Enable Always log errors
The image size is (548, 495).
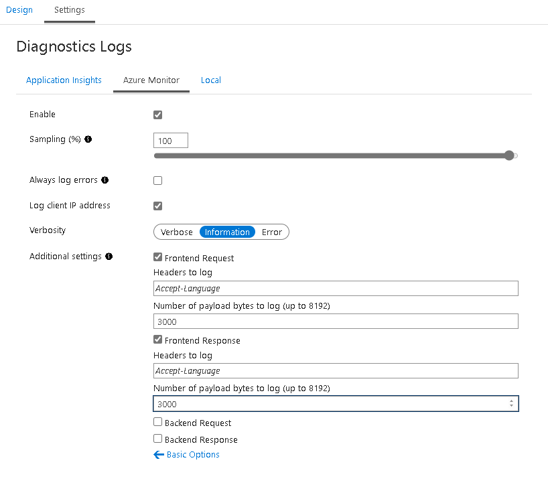tap(157, 180)
